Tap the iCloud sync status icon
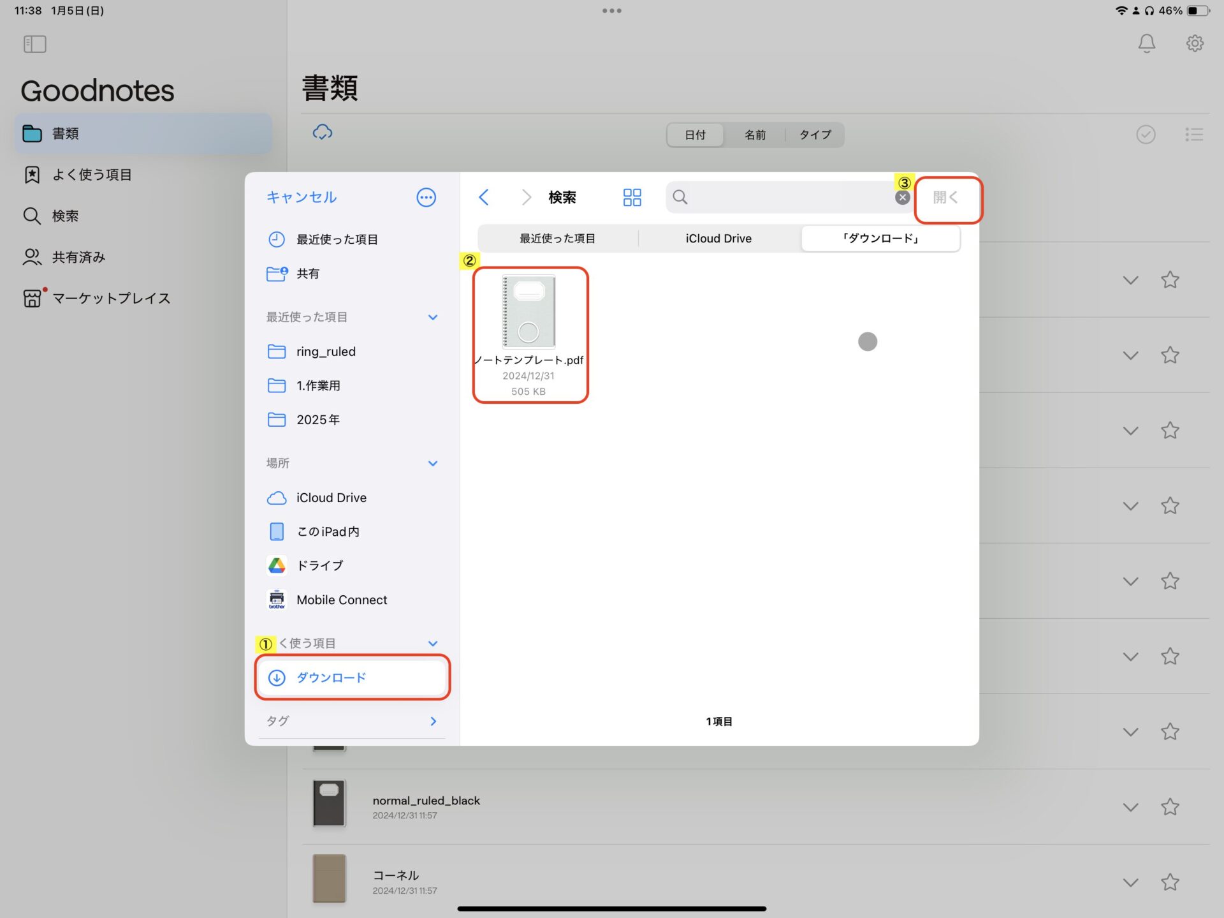 323,133
